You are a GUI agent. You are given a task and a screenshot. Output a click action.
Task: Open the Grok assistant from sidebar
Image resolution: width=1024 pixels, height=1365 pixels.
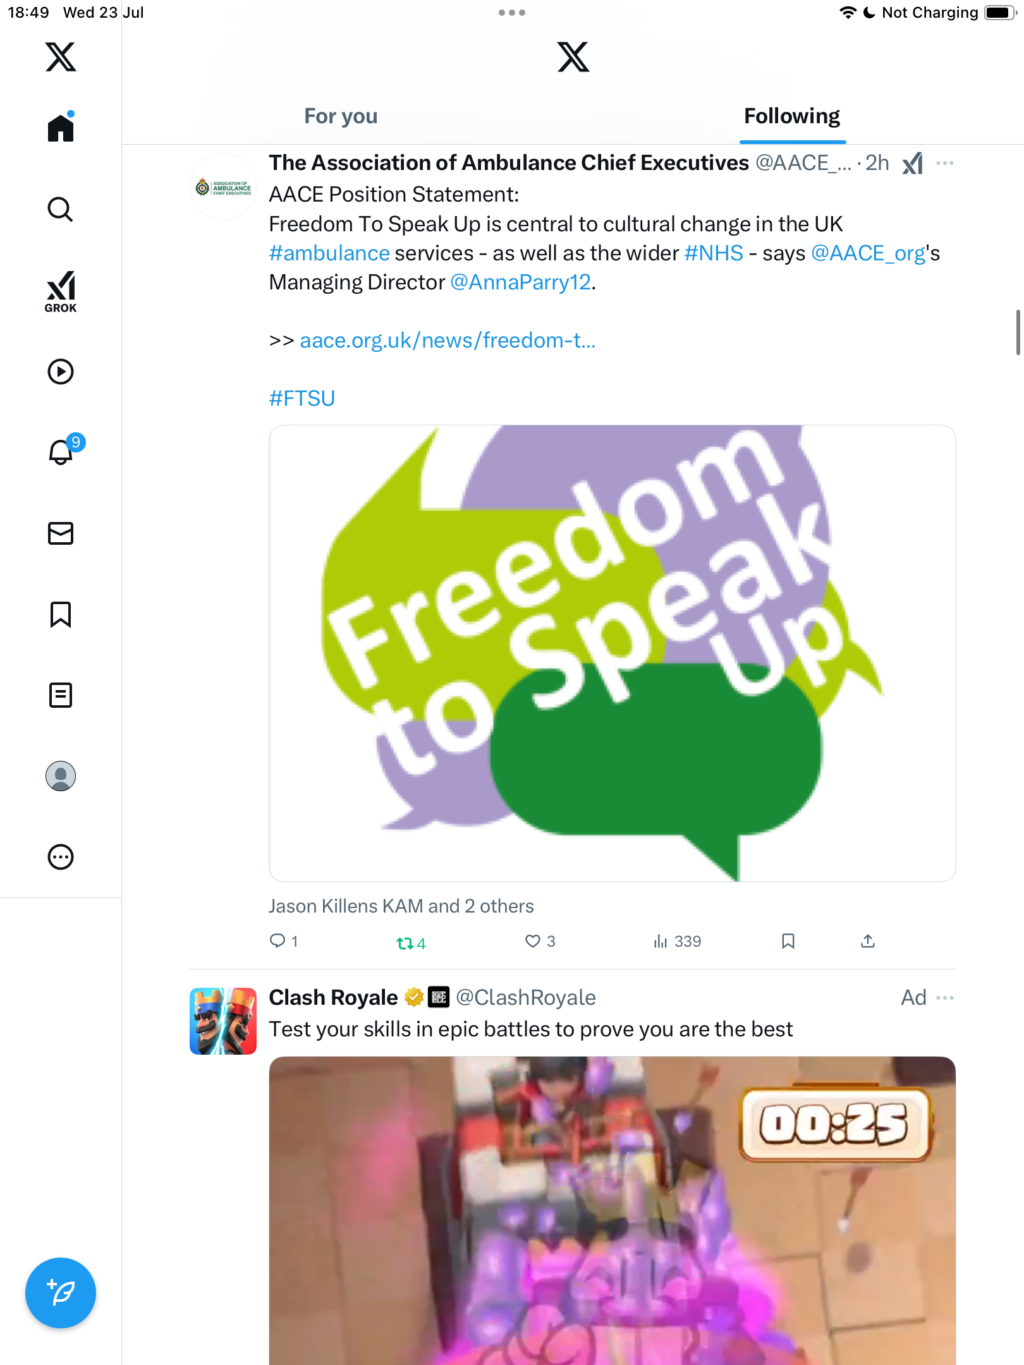(61, 291)
